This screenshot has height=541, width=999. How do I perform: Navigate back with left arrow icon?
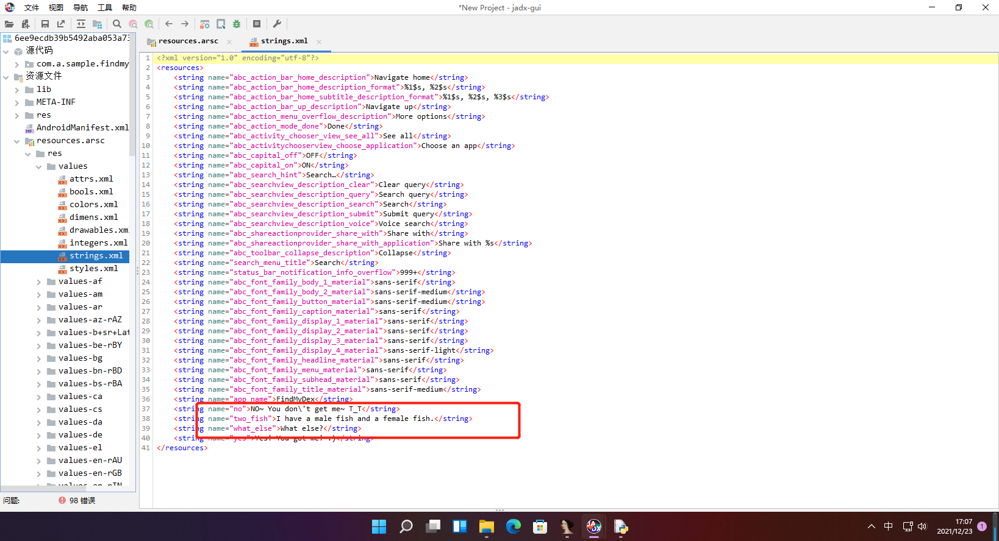click(169, 24)
